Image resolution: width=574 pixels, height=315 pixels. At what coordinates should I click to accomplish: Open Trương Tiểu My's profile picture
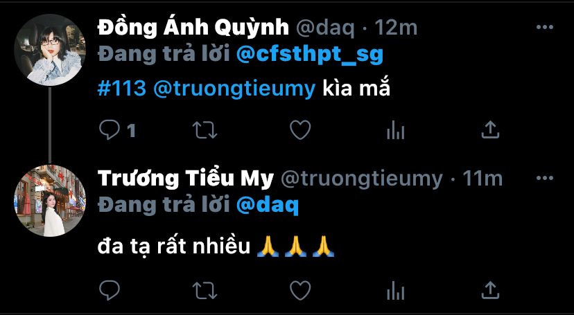tap(50, 201)
